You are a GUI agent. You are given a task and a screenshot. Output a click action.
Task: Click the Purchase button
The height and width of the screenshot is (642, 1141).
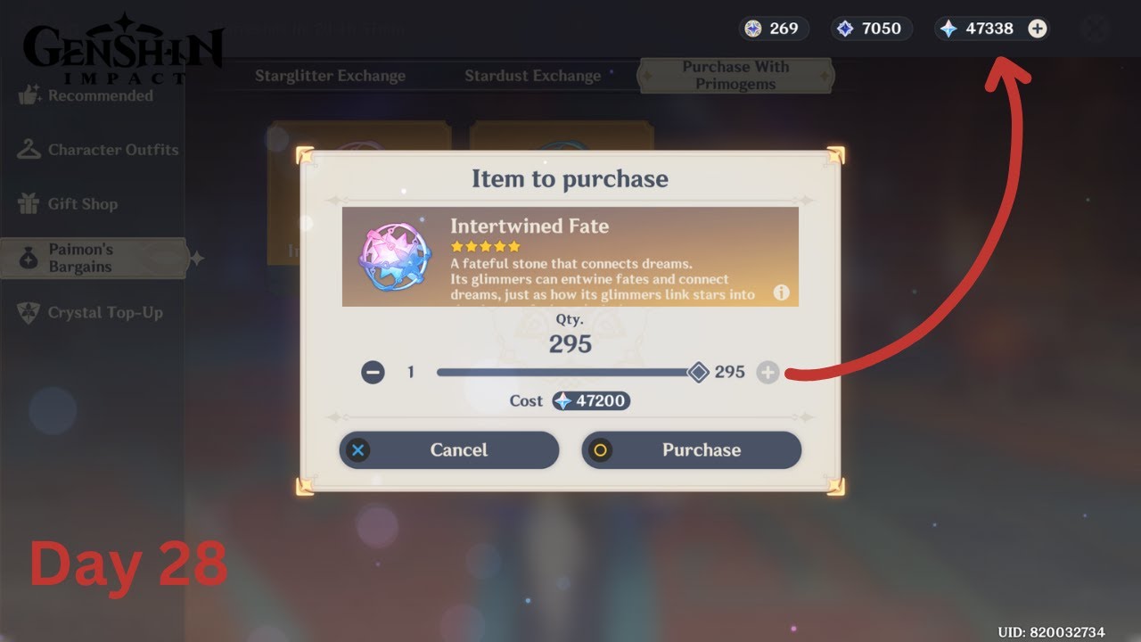pyautogui.click(x=692, y=450)
